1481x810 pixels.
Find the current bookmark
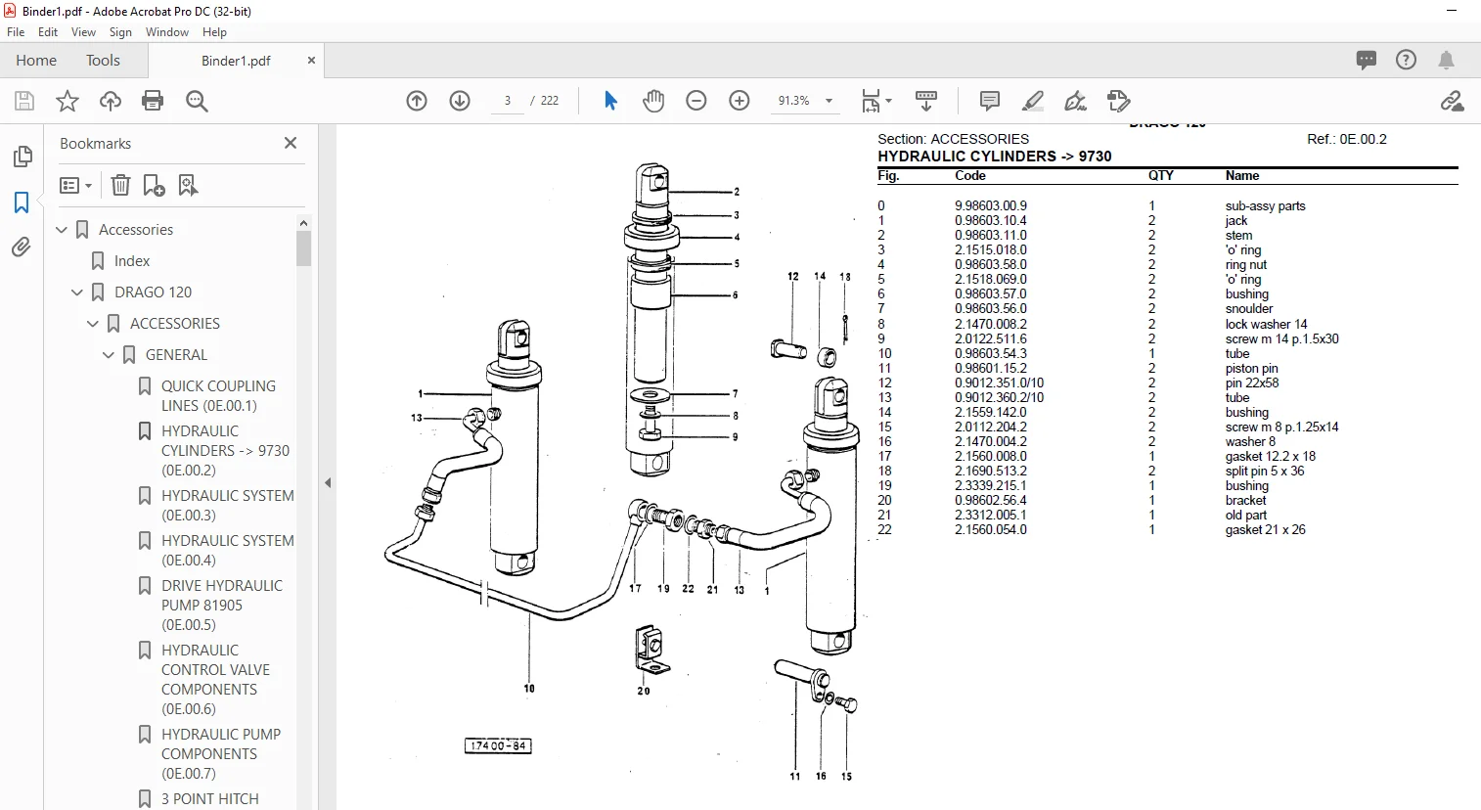188,185
